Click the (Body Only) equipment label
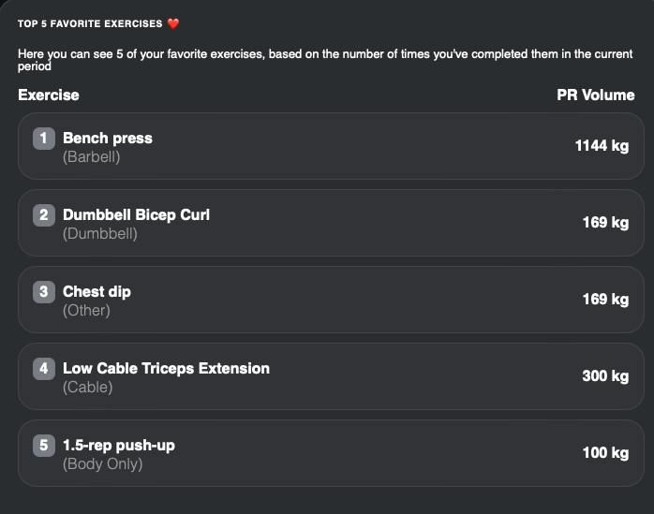 tap(102, 463)
